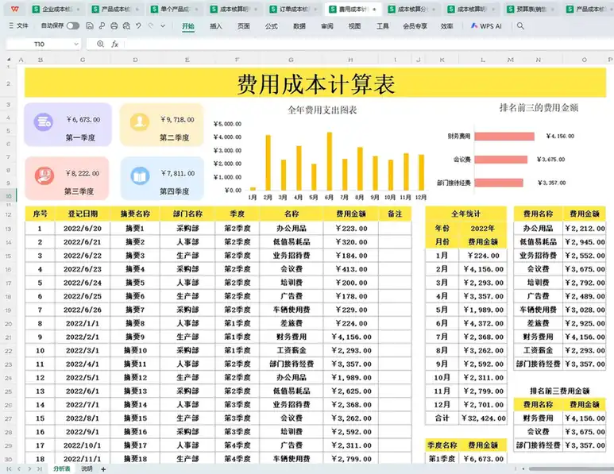Screen dimensions: 614x474
Task: Click the 费用成本计算表 title banner
Action: coord(315,83)
